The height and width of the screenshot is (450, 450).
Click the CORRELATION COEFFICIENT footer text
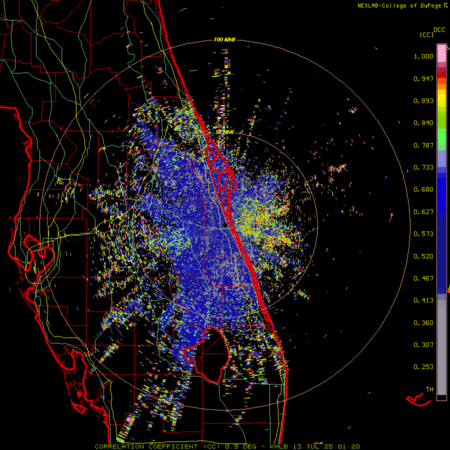click(146, 446)
